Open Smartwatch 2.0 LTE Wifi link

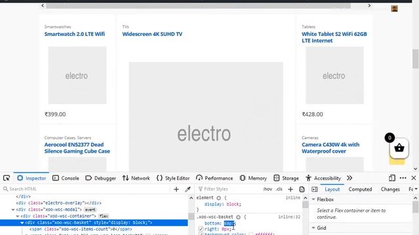click(x=75, y=34)
